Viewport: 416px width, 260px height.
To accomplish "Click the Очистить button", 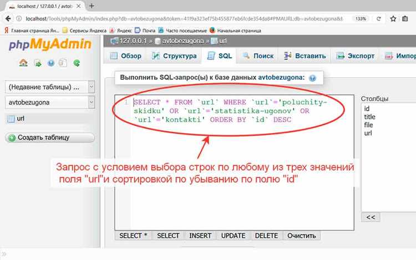I will pyautogui.click(x=302, y=236).
